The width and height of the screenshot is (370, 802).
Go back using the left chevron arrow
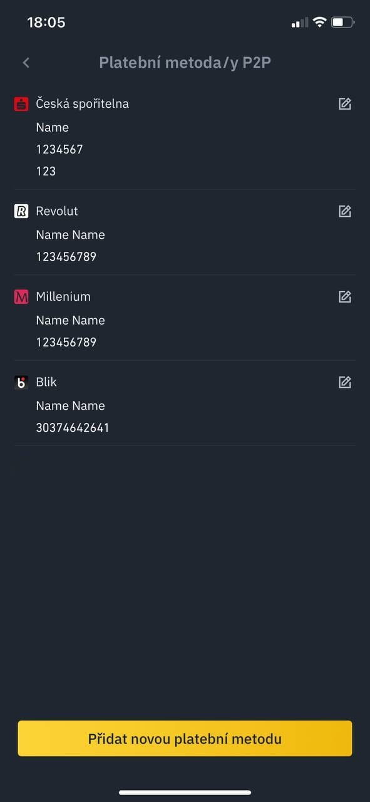click(x=26, y=63)
